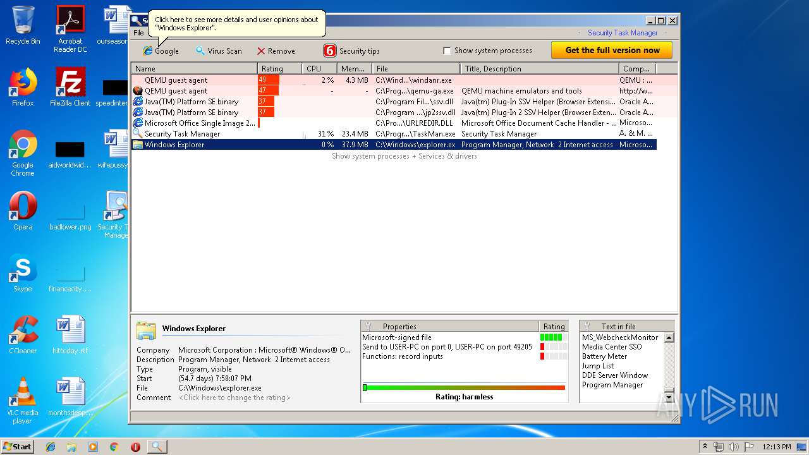Open the Security Task Manager link
Viewport: 809px width, 455px height.
623,33
